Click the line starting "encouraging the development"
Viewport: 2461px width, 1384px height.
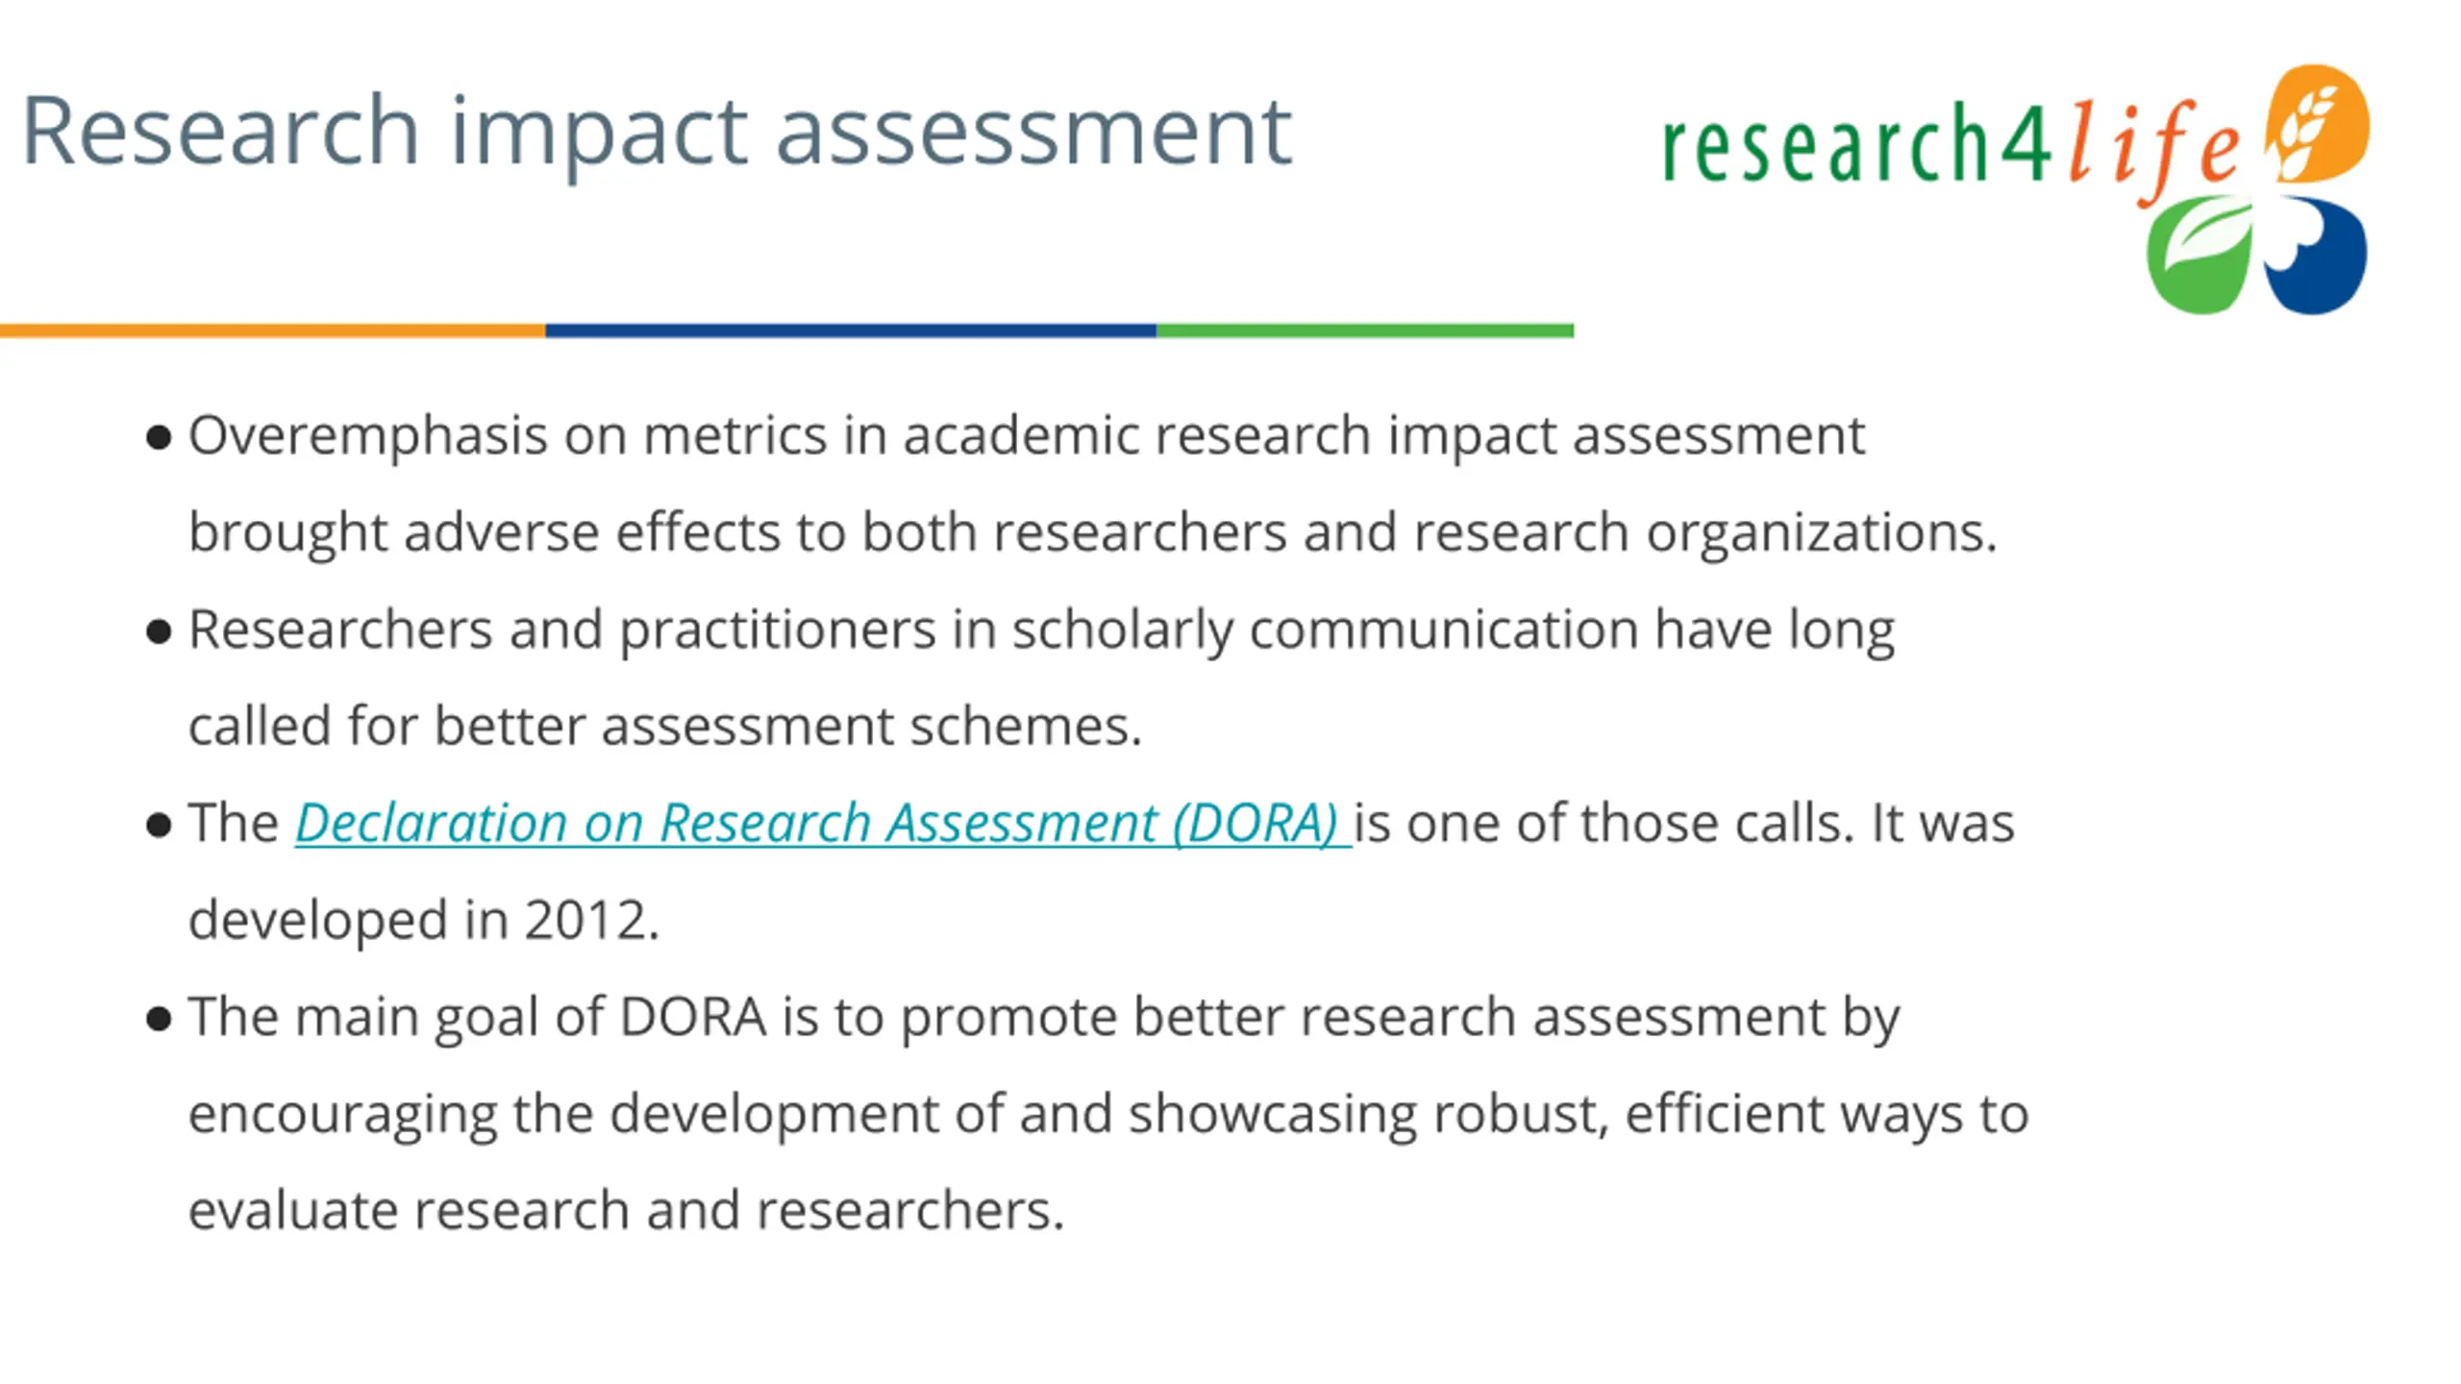tap(1108, 1114)
